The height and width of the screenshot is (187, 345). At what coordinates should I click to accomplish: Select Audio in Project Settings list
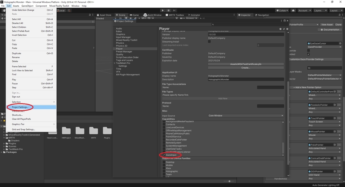click(119, 28)
